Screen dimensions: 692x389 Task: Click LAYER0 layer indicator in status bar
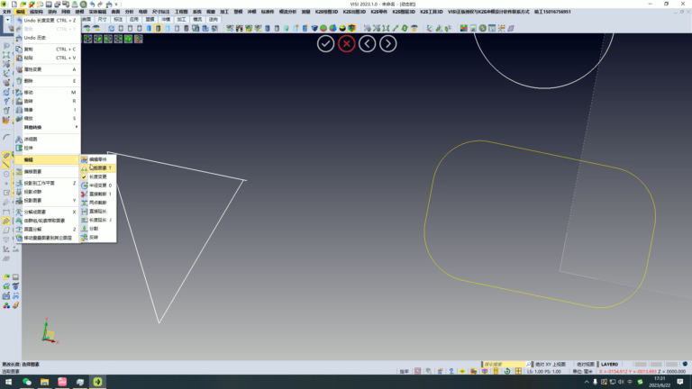609,365
